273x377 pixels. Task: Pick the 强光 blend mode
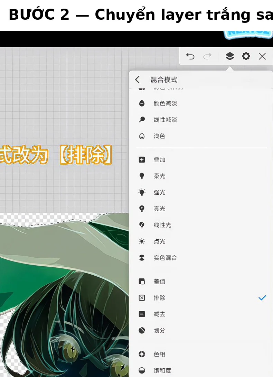click(160, 192)
